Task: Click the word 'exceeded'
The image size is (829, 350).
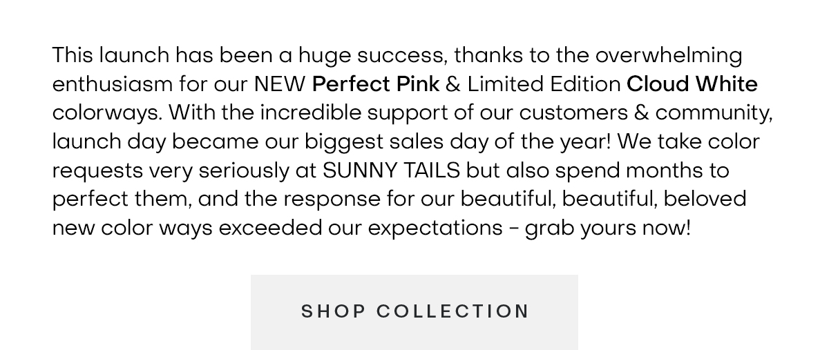Action: tap(269, 227)
